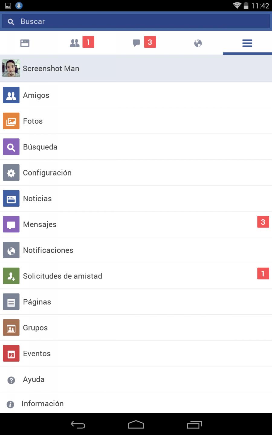Image resolution: width=272 pixels, height=435 pixels.
Task: Tap the Noticias feed icon
Action: click(x=11, y=198)
